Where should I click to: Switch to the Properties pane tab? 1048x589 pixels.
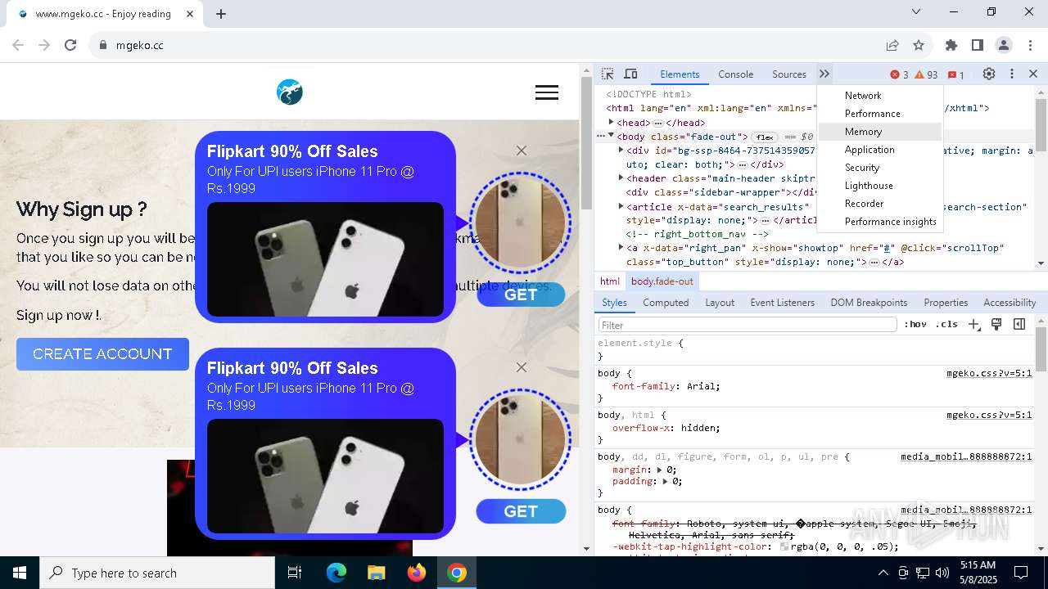(946, 303)
